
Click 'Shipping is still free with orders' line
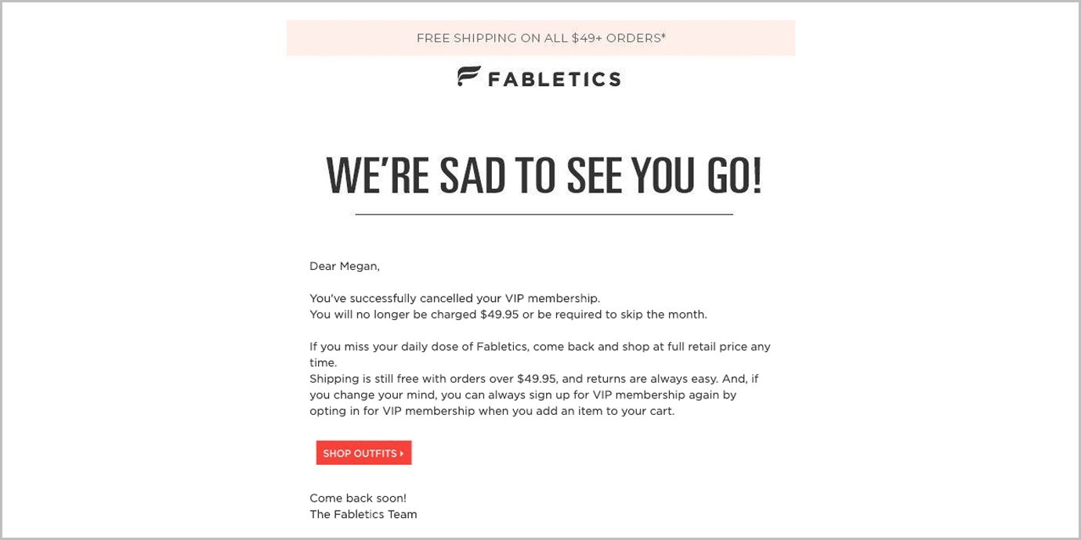pos(533,379)
